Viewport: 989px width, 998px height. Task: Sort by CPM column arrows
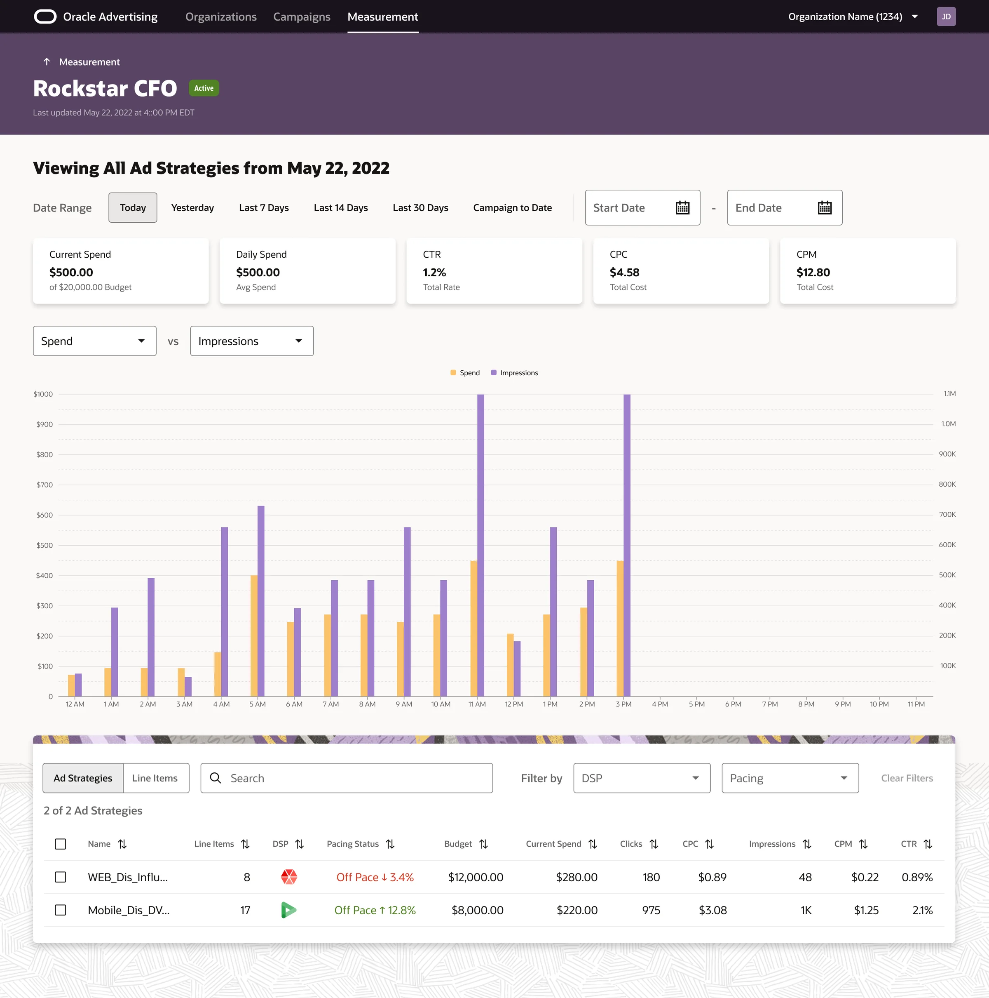863,843
